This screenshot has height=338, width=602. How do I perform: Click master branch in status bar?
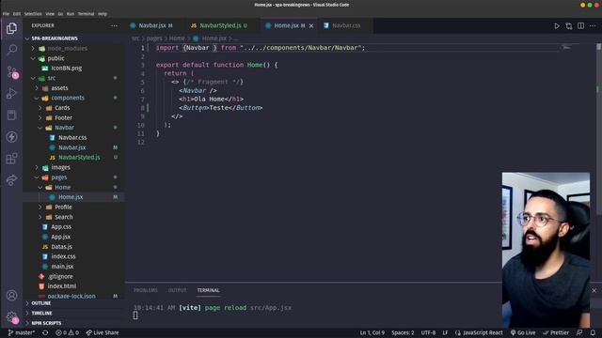22,332
